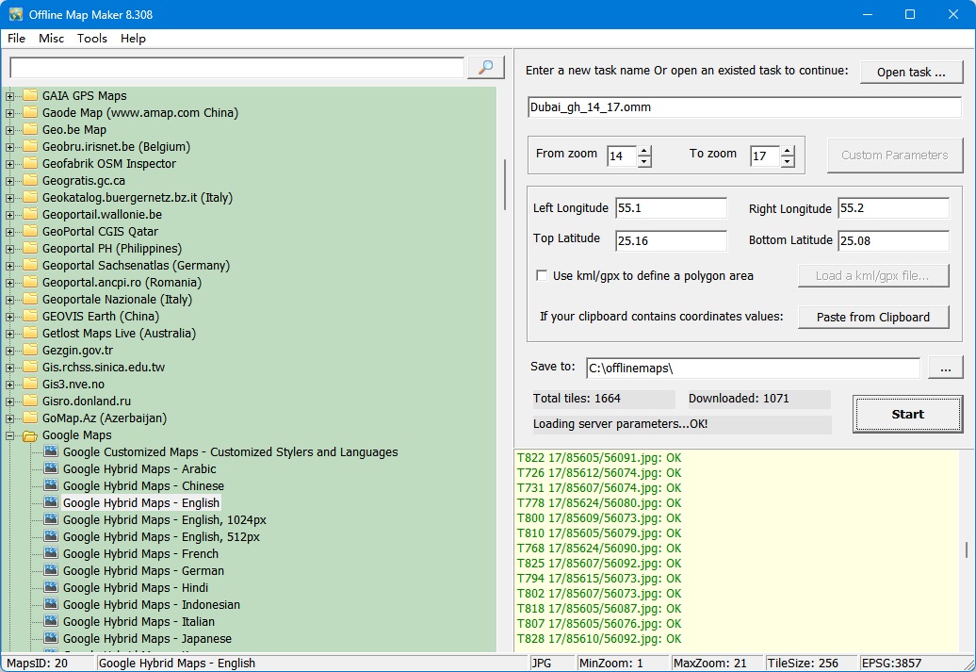Click map icon of Google Hybrid Maps - Italian
This screenshot has height=672, width=976.
pos(51,621)
